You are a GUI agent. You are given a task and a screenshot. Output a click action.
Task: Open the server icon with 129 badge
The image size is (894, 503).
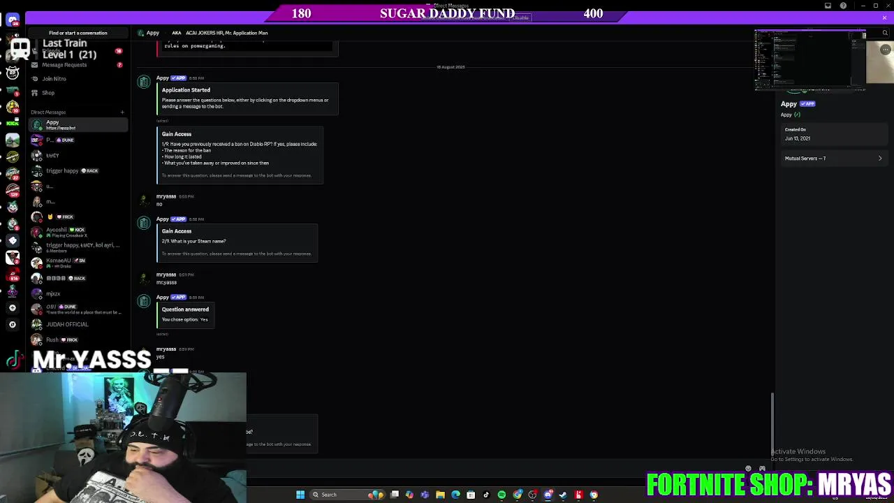[13, 190]
